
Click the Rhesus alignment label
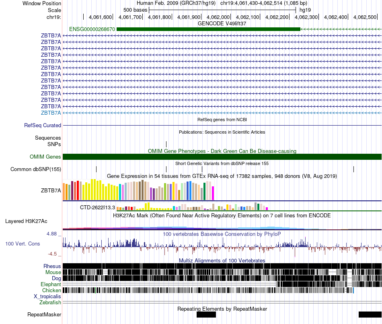52,266
